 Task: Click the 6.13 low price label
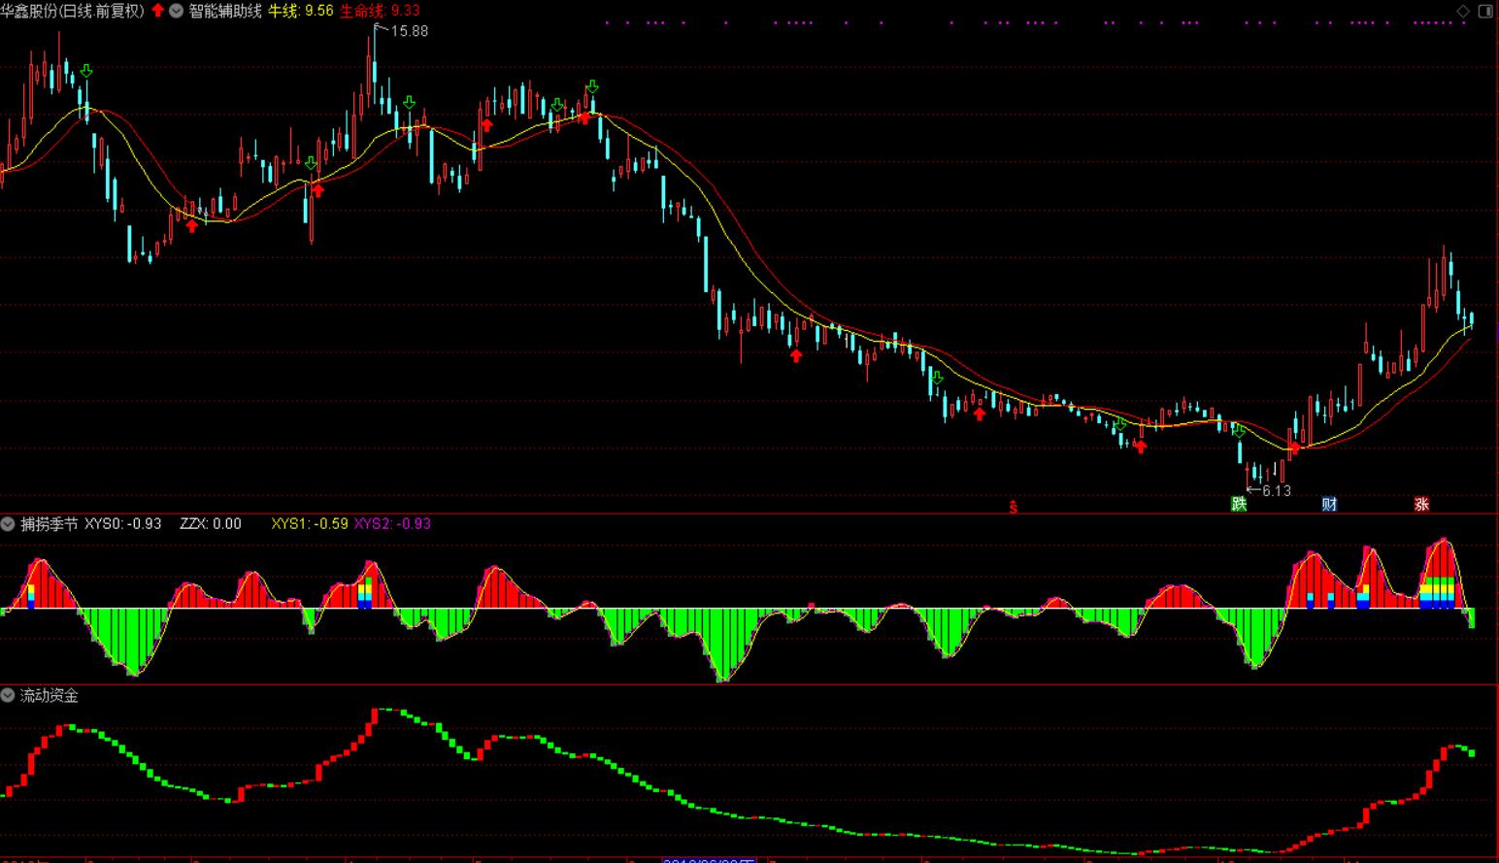[1277, 490]
